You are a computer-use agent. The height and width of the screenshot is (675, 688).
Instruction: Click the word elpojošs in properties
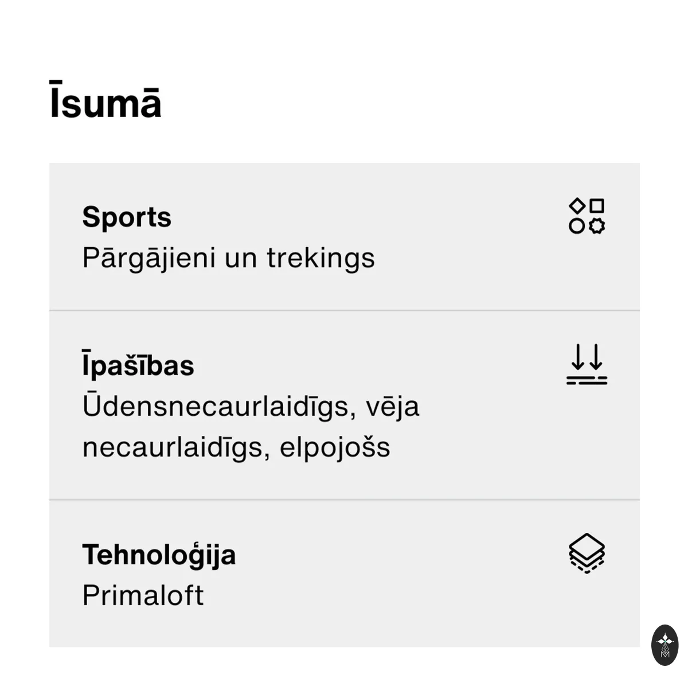(335, 447)
